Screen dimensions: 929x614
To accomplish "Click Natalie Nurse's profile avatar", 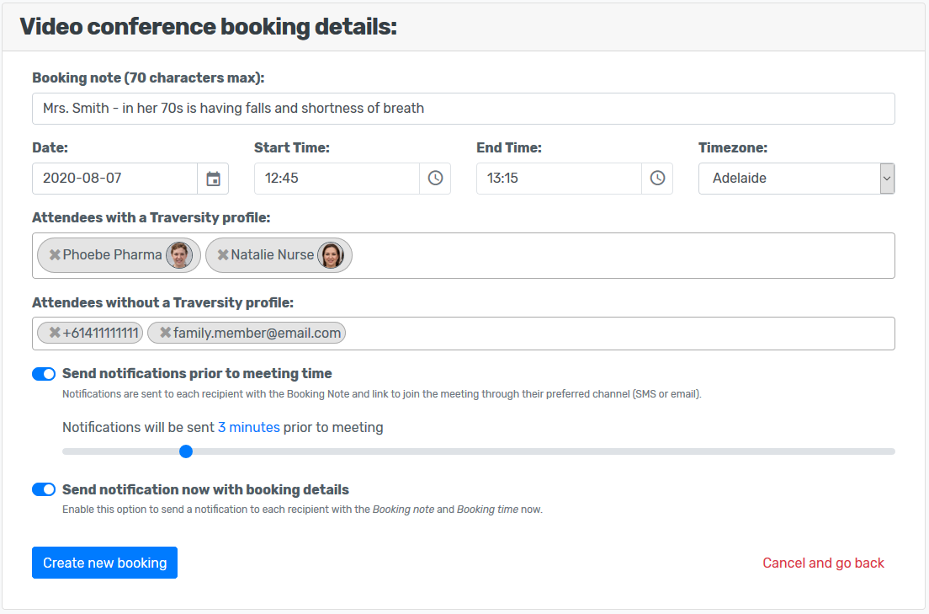I will pyautogui.click(x=331, y=255).
